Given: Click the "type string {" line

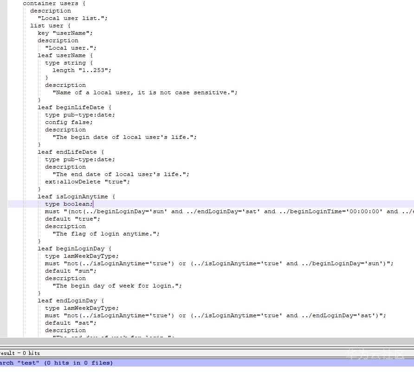Looking at the screenshot, I should [69, 63].
